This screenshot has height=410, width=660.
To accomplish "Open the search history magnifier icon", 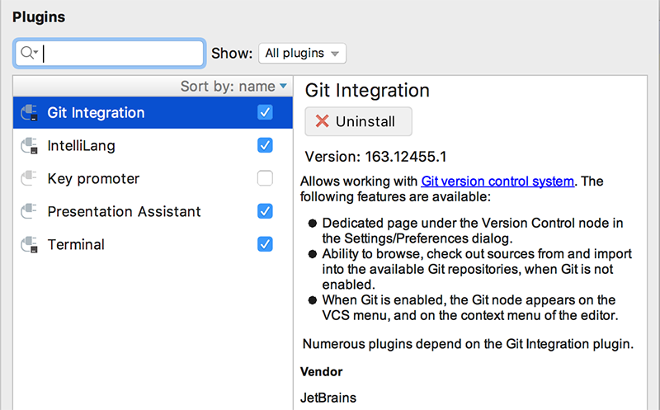I will (x=29, y=53).
